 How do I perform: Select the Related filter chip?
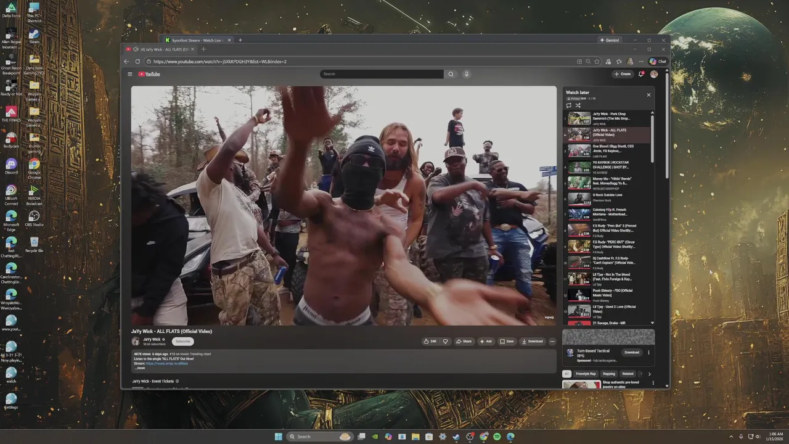point(628,374)
